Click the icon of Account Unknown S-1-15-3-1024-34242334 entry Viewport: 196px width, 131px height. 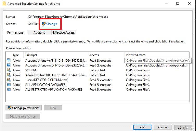(x=9, y=60)
